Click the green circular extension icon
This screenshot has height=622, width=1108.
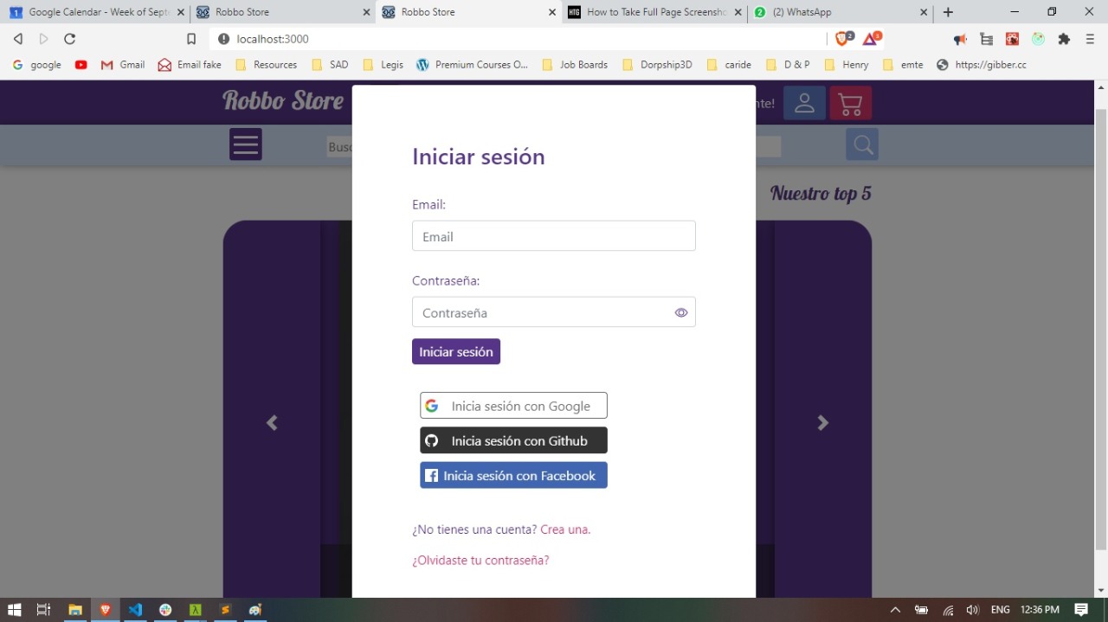pos(1038,39)
